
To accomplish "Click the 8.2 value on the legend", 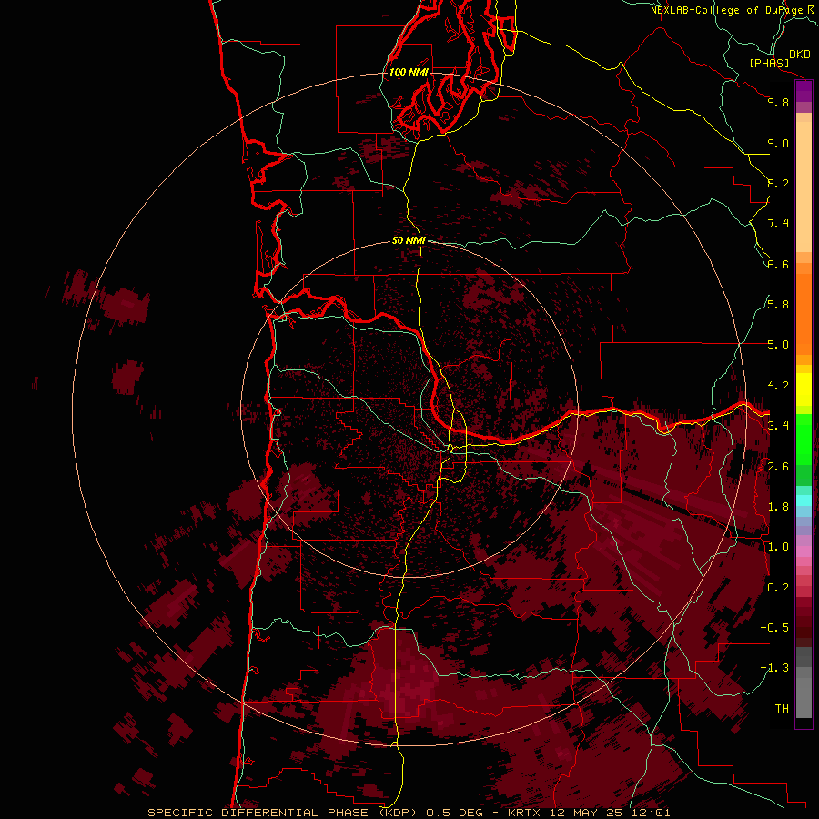I will click(778, 183).
